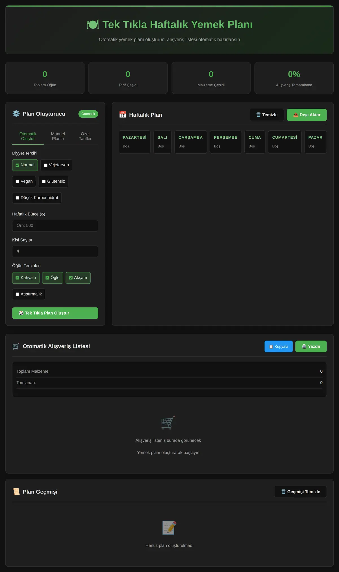Focus the Haftalık Bütçe input field
The height and width of the screenshot is (572, 339).
click(x=55, y=226)
